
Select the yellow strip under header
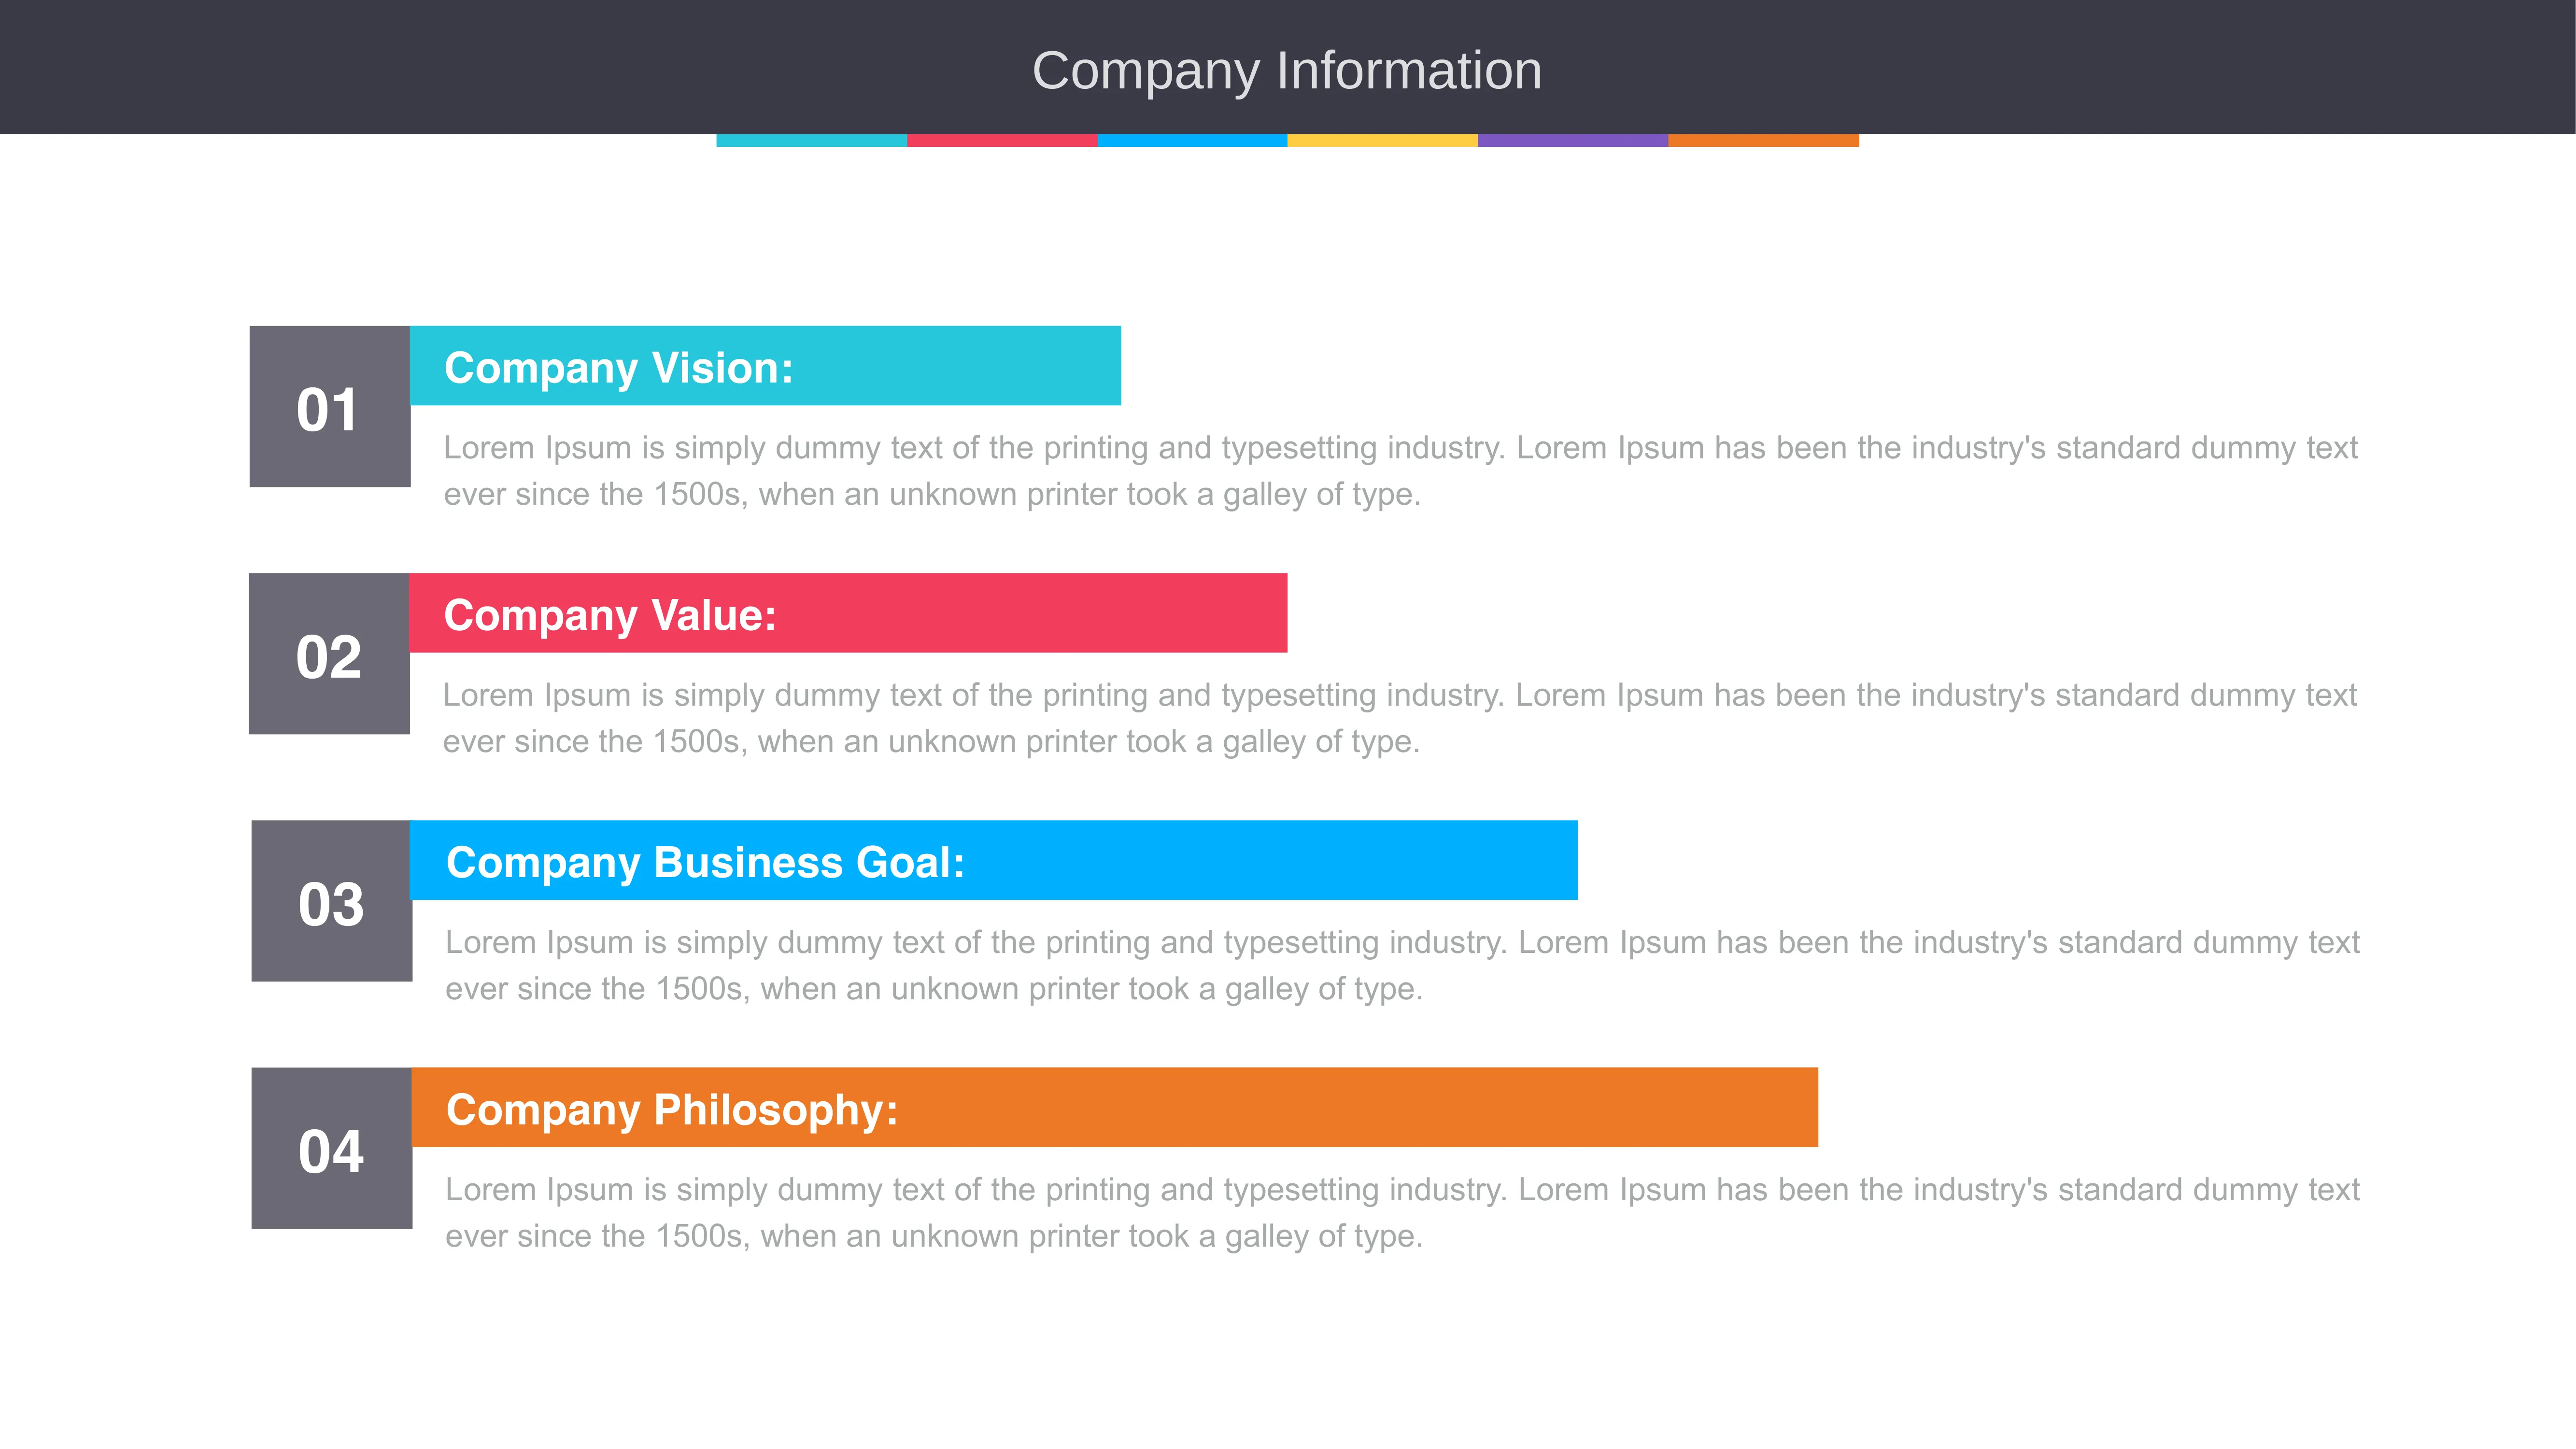click(x=1382, y=141)
